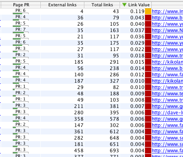Open the http://www.ln link in the 0.119 row
Image resolution: width=183 pixels, height=157 pixels.
click(167, 11)
